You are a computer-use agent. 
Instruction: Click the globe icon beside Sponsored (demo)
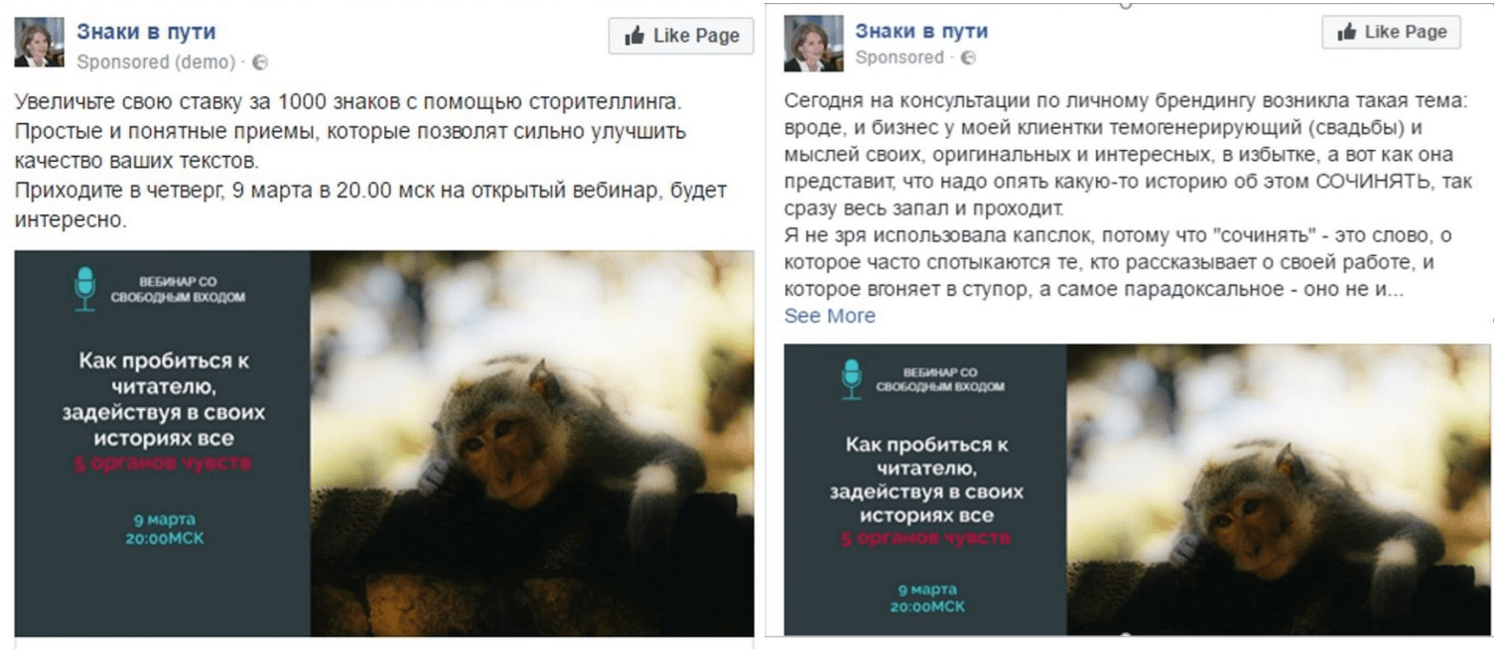pyautogui.click(x=260, y=63)
